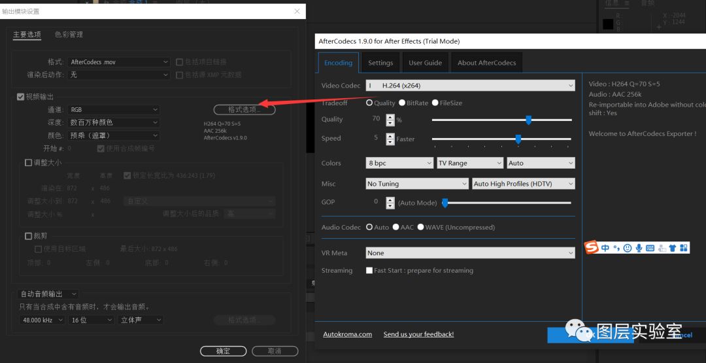Image resolution: width=706 pixels, height=363 pixels.
Task: Check Fast Start prepare for streaming
Action: coord(369,271)
